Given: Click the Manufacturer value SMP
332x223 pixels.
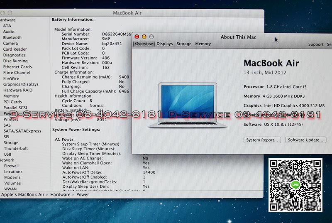Looking at the screenshot, I should tap(106, 39).
